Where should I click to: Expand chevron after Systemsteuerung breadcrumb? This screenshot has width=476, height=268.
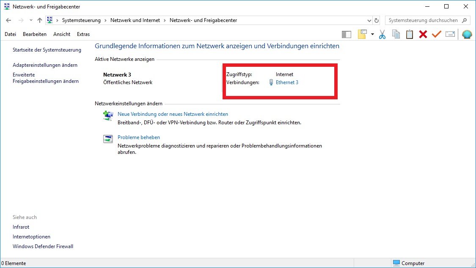105,20
